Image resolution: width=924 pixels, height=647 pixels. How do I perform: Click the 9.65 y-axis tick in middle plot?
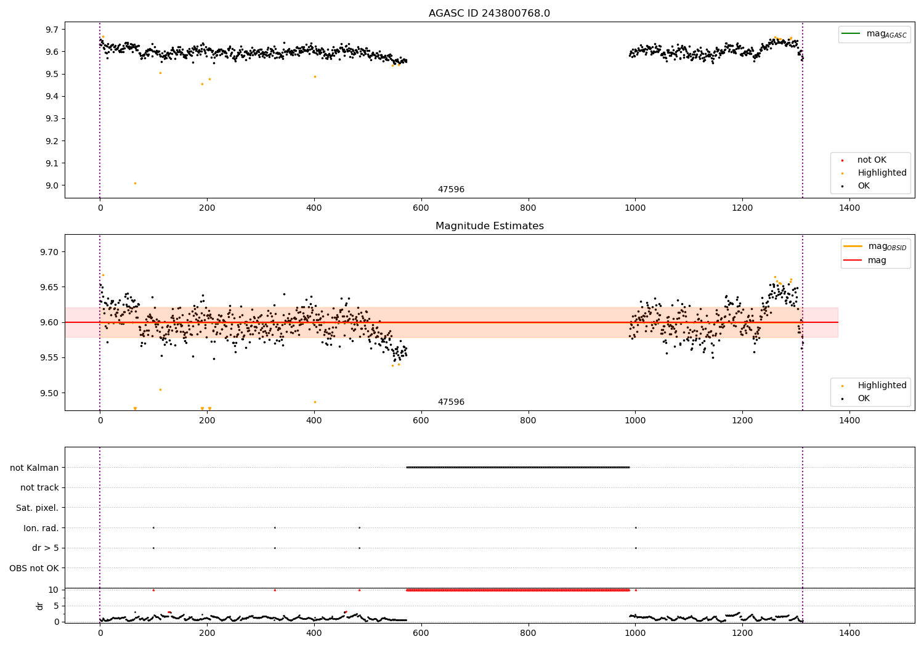[49, 287]
